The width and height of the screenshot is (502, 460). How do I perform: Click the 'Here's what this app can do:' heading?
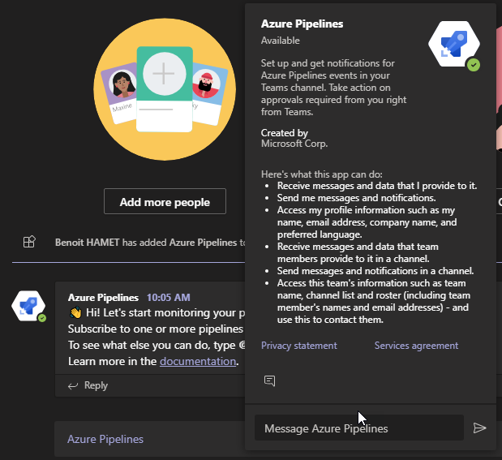(x=322, y=174)
